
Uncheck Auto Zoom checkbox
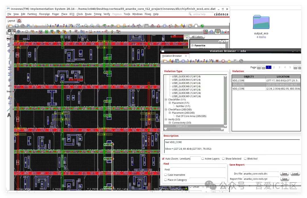pos(163,158)
